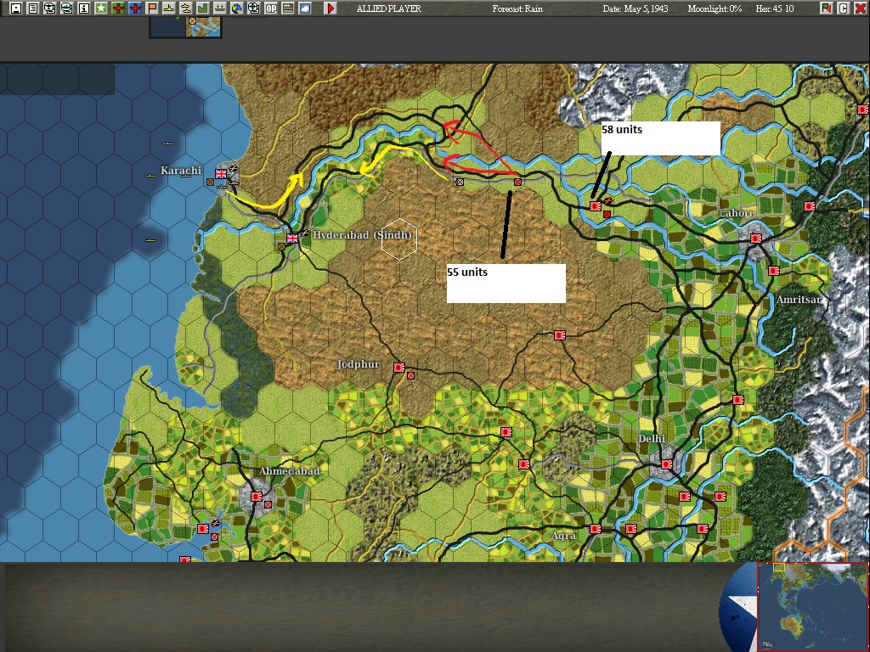Select the Japanese base marker beside Agra
The width and height of the screenshot is (870, 652).
tap(596, 529)
